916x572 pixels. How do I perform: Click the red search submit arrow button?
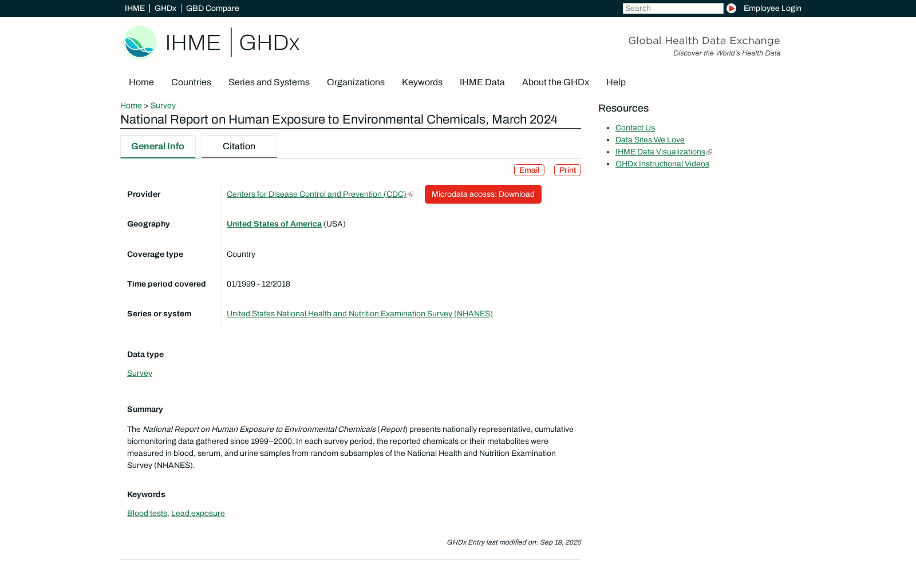[x=731, y=8]
